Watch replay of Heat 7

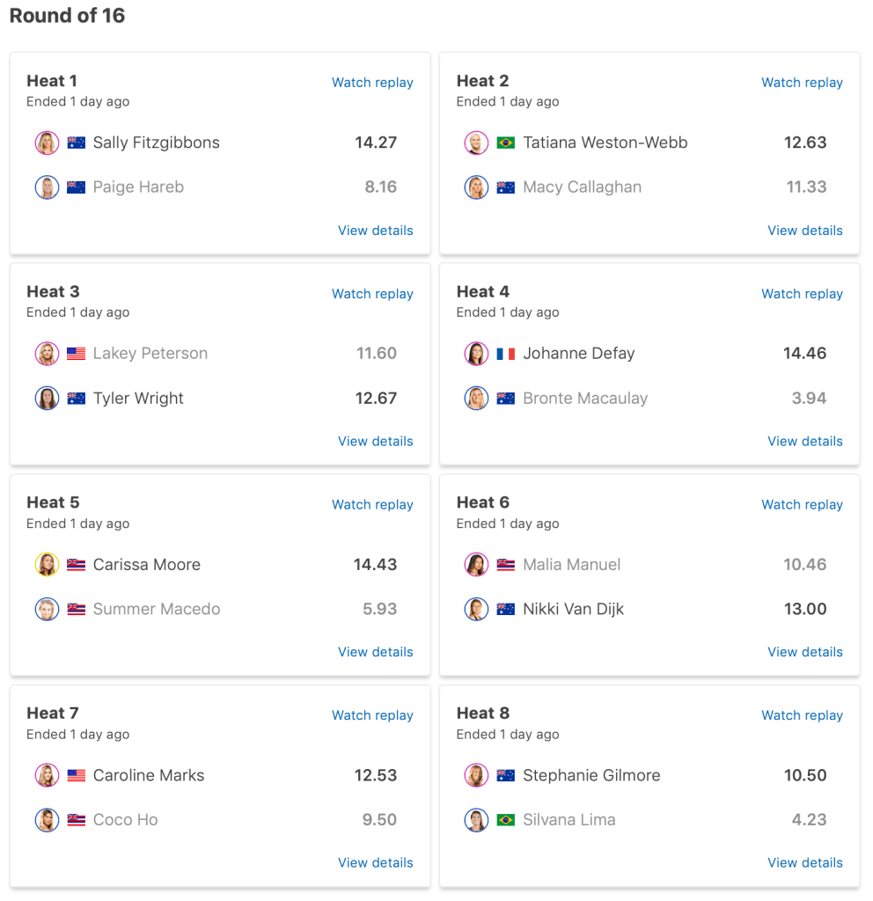coord(372,715)
